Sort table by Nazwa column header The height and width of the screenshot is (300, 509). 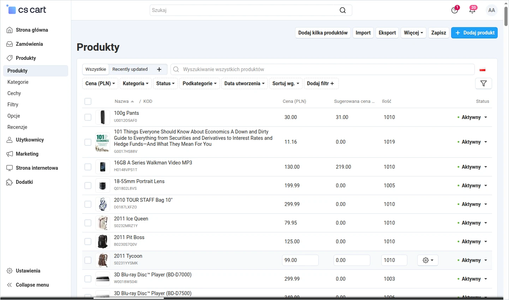124,101
